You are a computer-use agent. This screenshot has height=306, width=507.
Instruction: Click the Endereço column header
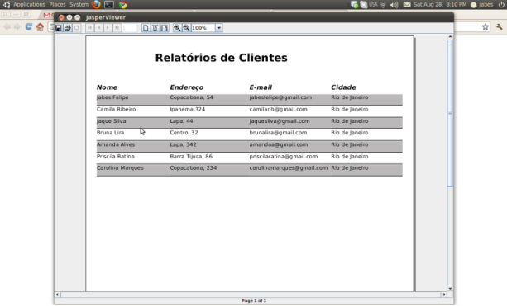point(187,87)
